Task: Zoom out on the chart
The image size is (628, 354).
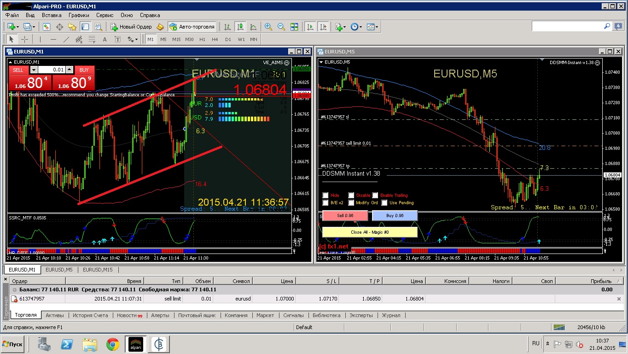Action: [281, 27]
